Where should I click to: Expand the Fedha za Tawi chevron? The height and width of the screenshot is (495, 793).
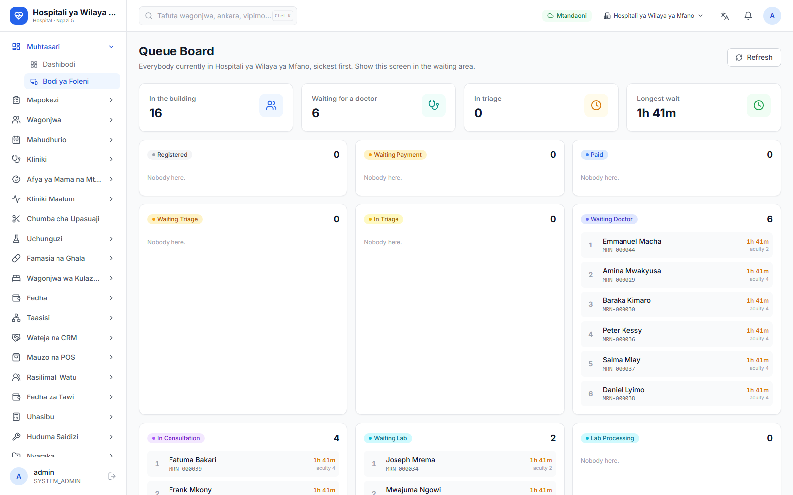point(111,397)
